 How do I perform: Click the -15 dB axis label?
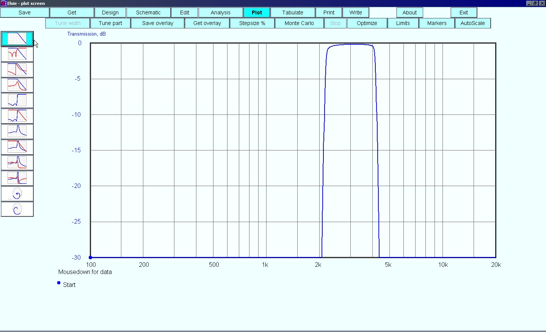click(76, 150)
